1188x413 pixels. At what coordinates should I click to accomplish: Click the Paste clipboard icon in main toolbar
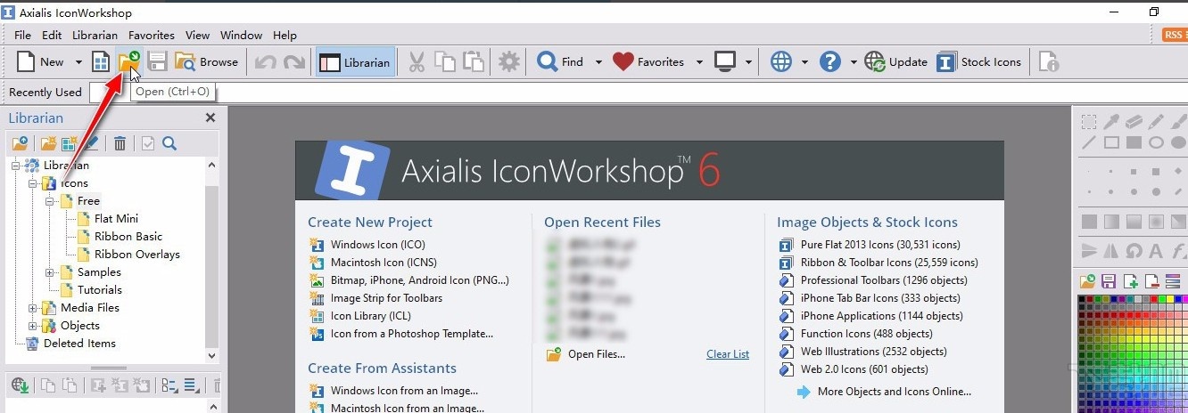(474, 62)
